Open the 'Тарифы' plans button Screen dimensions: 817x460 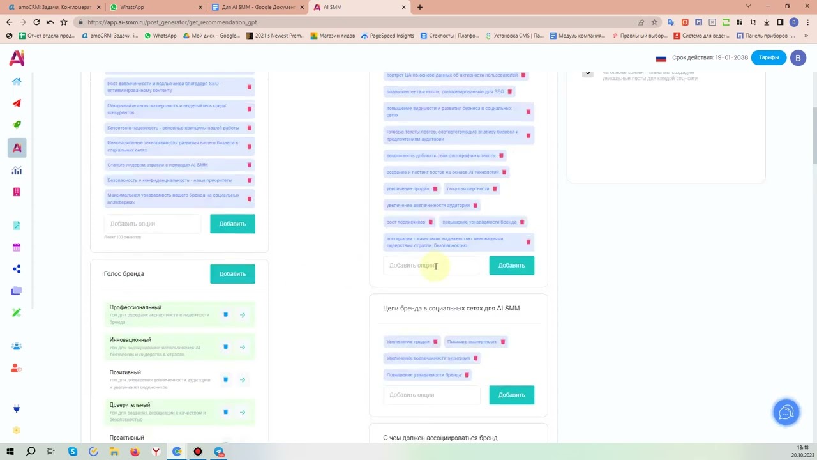[x=768, y=57]
